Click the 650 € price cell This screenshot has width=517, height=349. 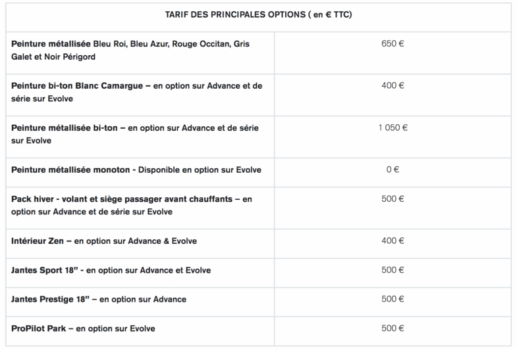[393, 43]
